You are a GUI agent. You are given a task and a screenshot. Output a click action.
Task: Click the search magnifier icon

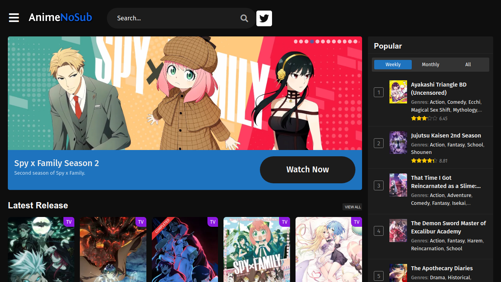(x=244, y=18)
